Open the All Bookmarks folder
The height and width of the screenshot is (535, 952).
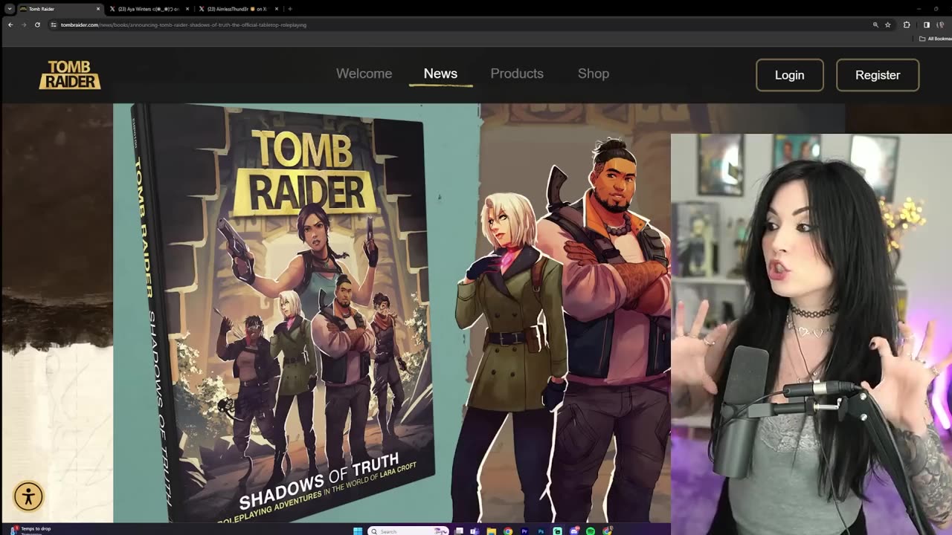pos(934,39)
